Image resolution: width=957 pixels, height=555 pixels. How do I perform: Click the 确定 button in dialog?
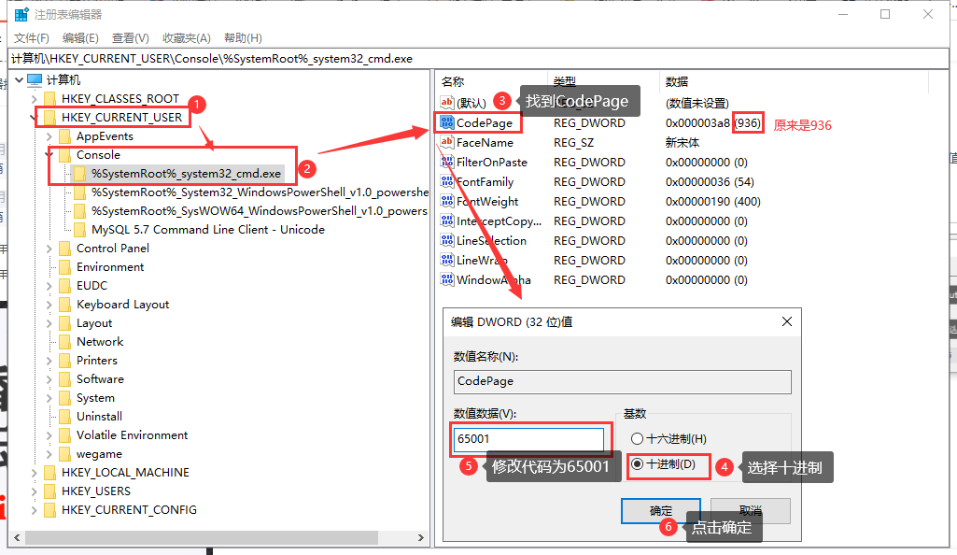click(x=660, y=511)
